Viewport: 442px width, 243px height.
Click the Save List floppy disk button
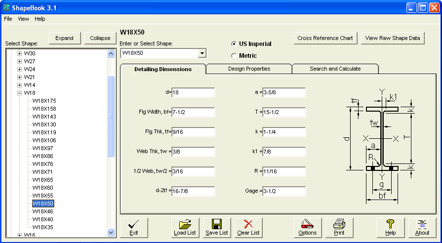pos(217,228)
